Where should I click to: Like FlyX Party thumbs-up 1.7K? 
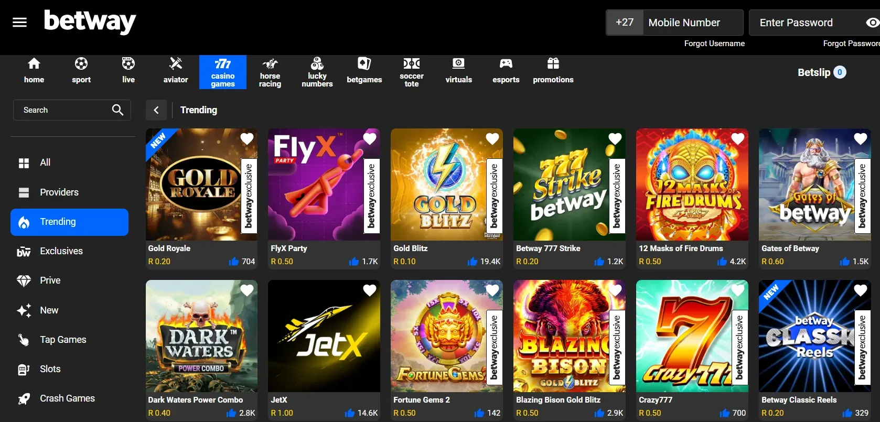tap(354, 262)
